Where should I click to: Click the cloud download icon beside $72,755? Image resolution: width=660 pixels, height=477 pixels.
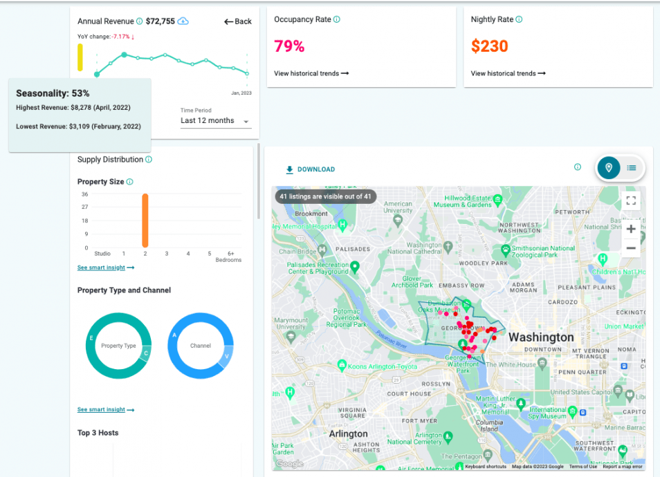tap(182, 21)
